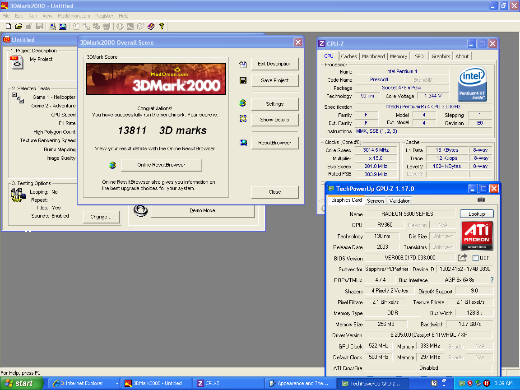Click the grayed Save floppy toolbar icon
Screen dimensions: 520x390
pos(39,26)
